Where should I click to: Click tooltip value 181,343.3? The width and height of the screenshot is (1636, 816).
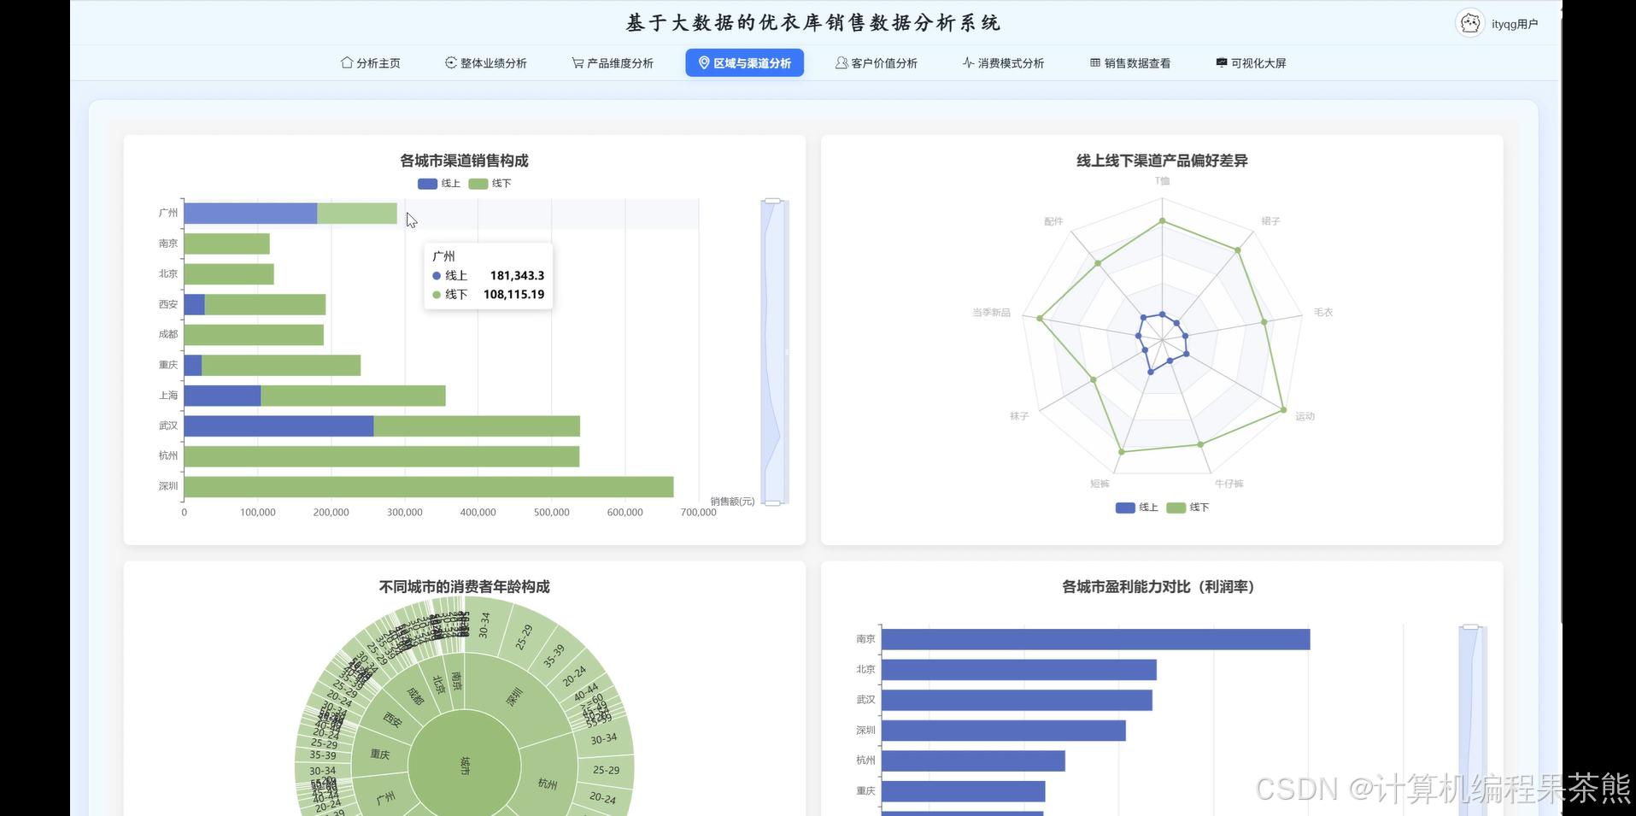[x=517, y=275]
